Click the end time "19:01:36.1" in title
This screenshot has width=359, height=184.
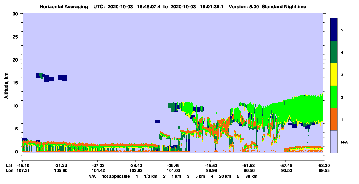tap(211, 6)
